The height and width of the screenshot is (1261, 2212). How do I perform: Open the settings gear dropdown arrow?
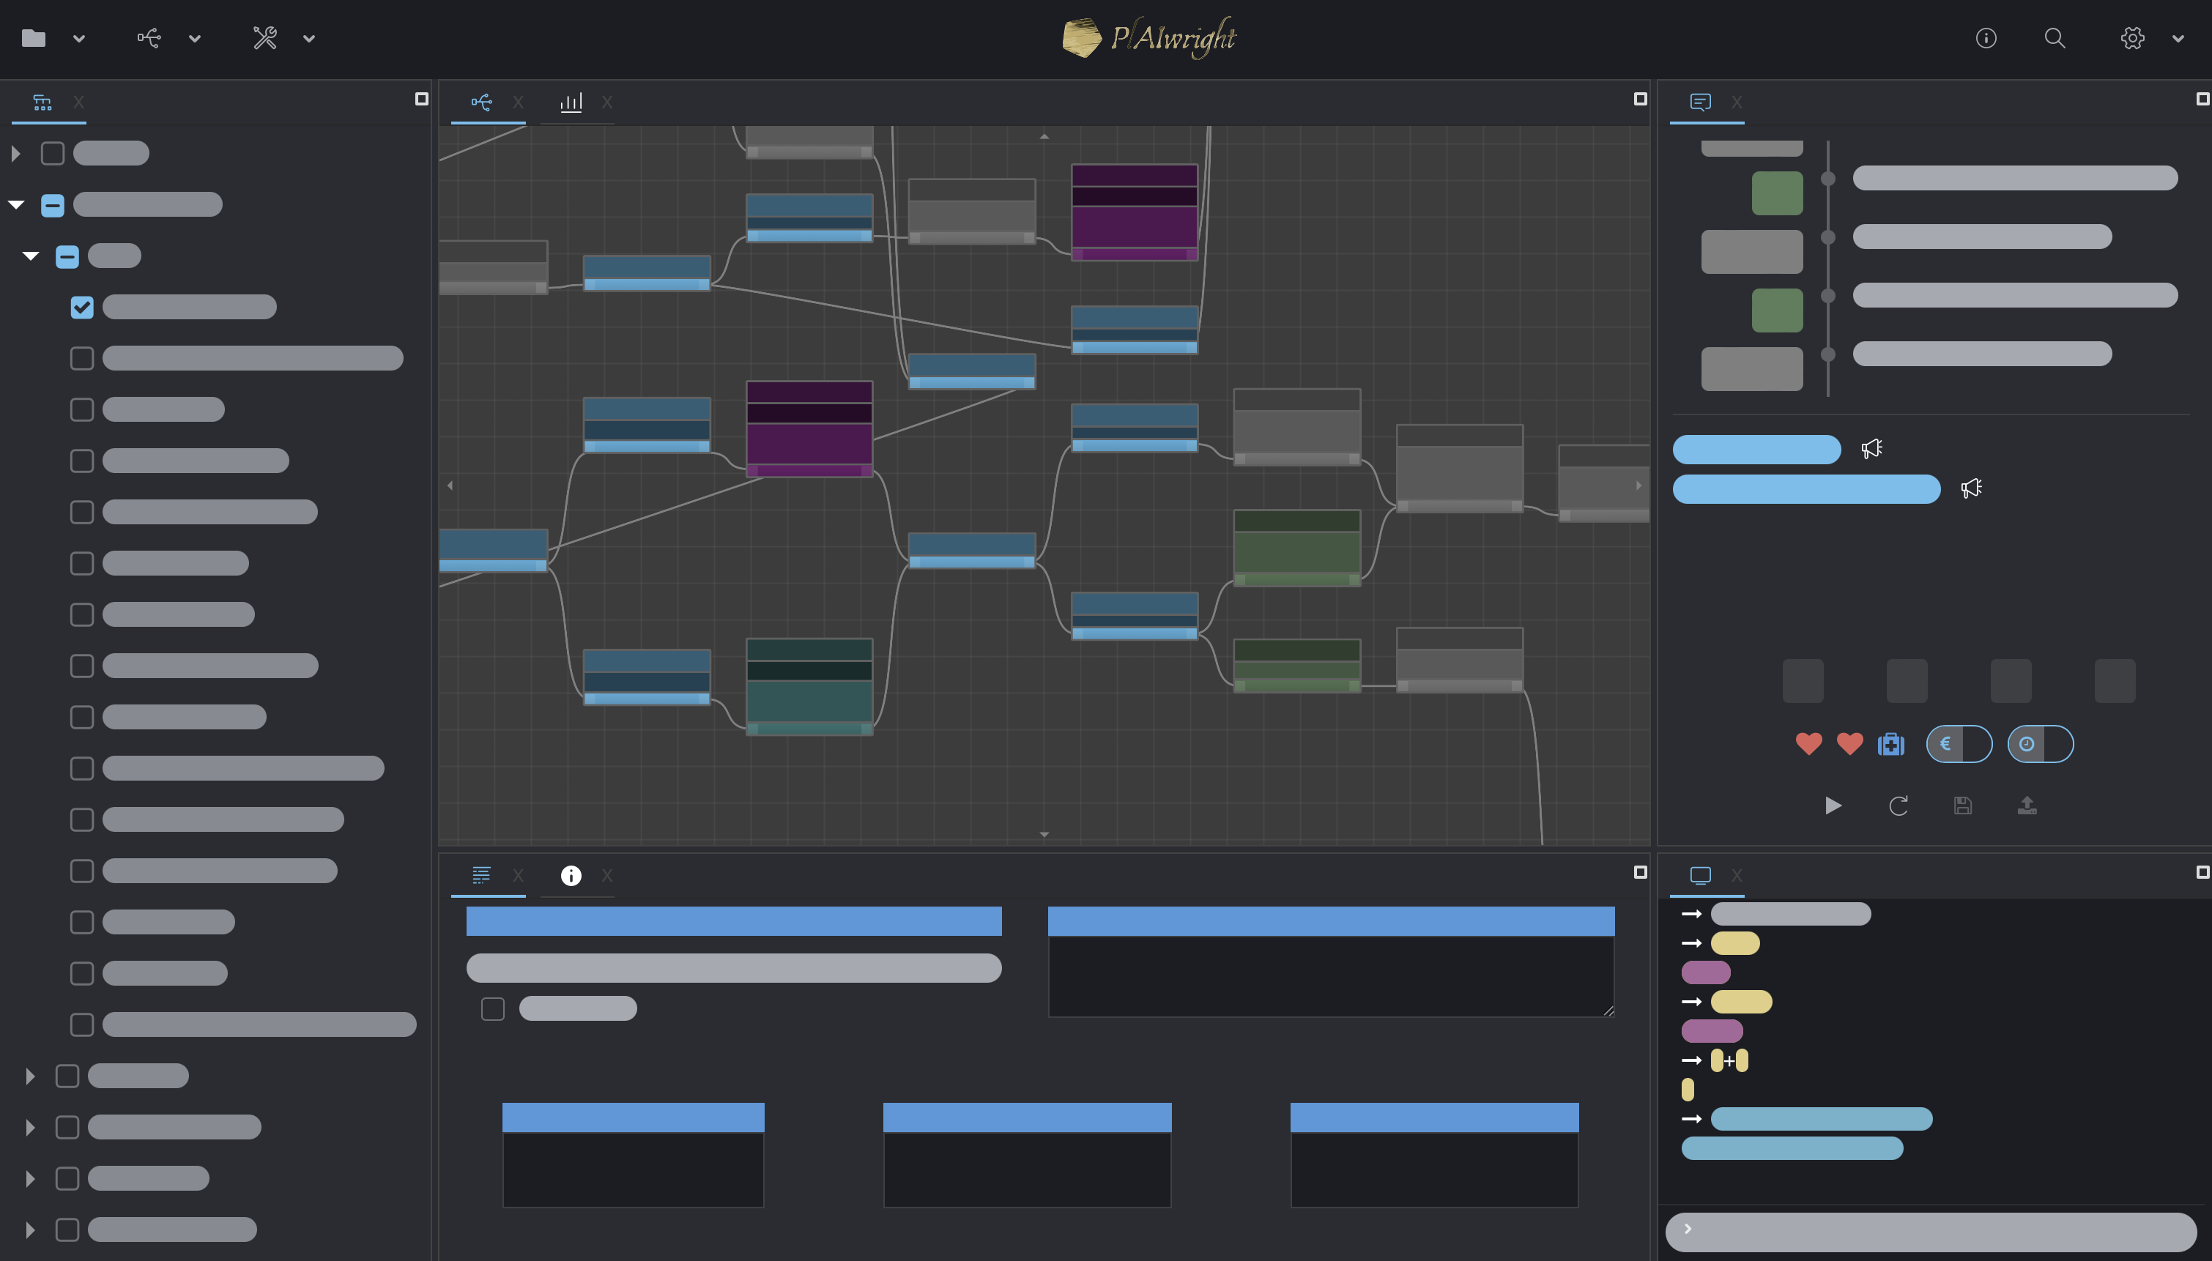click(2178, 38)
